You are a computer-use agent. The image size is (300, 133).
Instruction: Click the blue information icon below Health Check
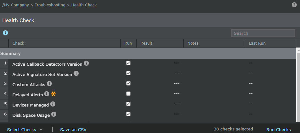pos(5,33)
